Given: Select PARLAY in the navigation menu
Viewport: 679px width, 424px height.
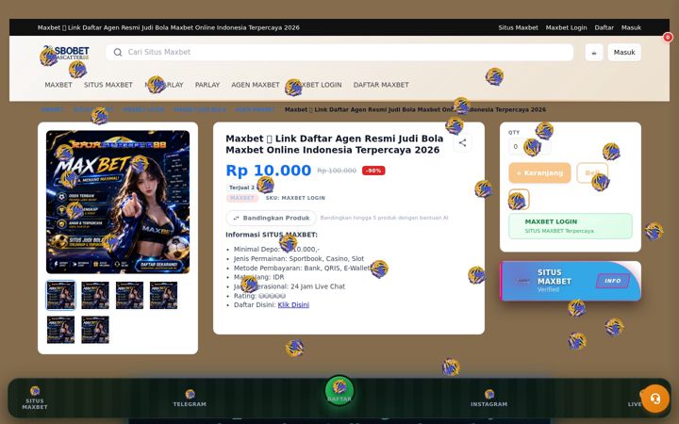Looking at the screenshot, I should point(207,85).
